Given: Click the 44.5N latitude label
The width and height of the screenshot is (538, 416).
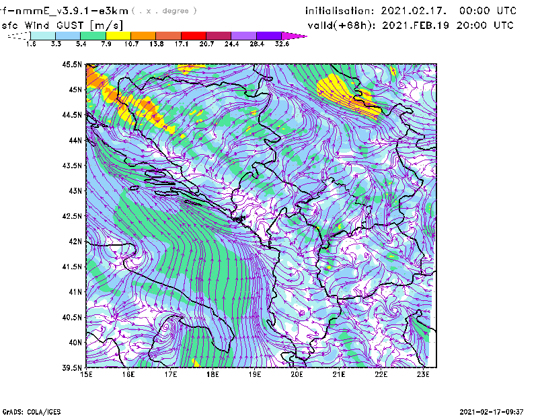Looking at the screenshot, I should pyautogui.click(x=72, y=115).
